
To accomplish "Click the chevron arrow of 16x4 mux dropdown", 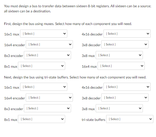I will point(142,66).
